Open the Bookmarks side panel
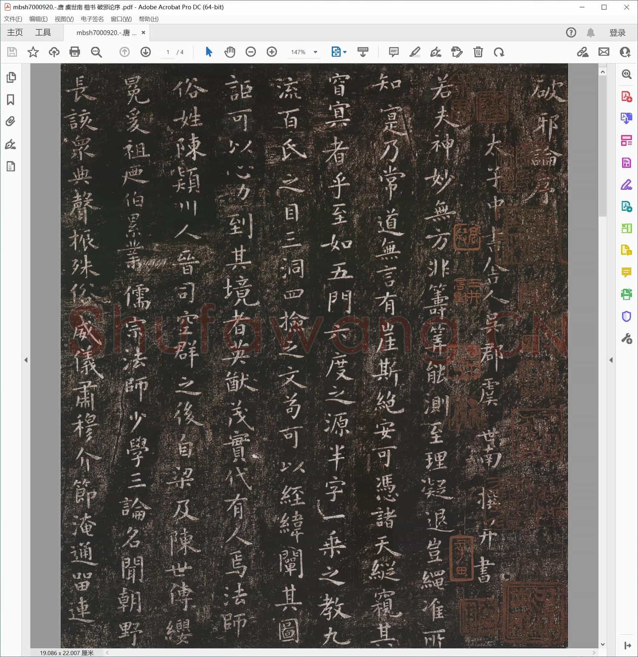638x657 pixels. pos(11,99)
